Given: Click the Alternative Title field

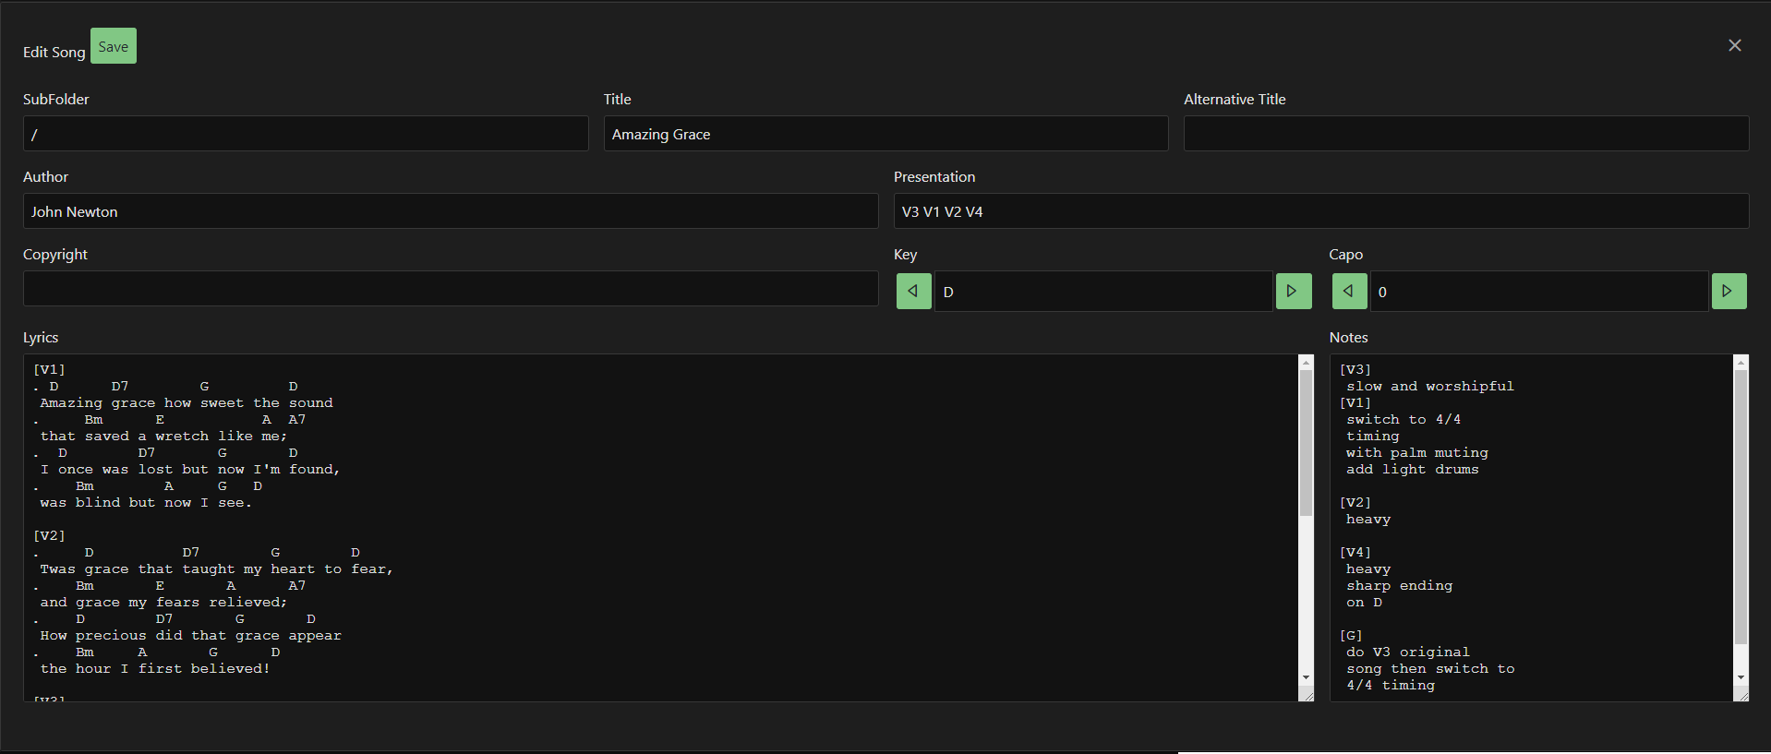Looking at the screenshot, I should [1465, 134].
